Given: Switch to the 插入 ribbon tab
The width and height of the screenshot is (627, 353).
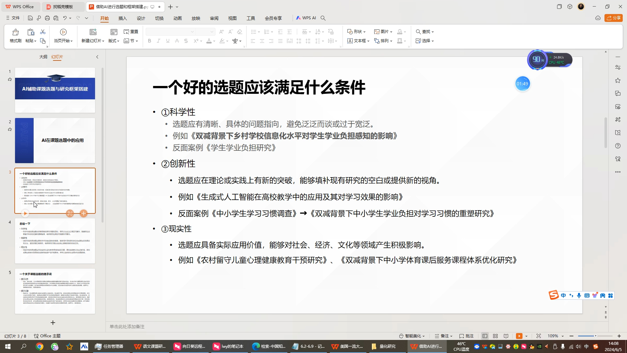Looking at the screenshot, I should (x=122, y=18).
